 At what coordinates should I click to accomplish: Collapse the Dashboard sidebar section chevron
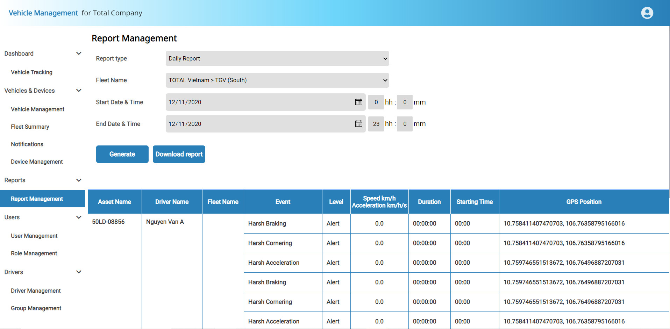79,53
